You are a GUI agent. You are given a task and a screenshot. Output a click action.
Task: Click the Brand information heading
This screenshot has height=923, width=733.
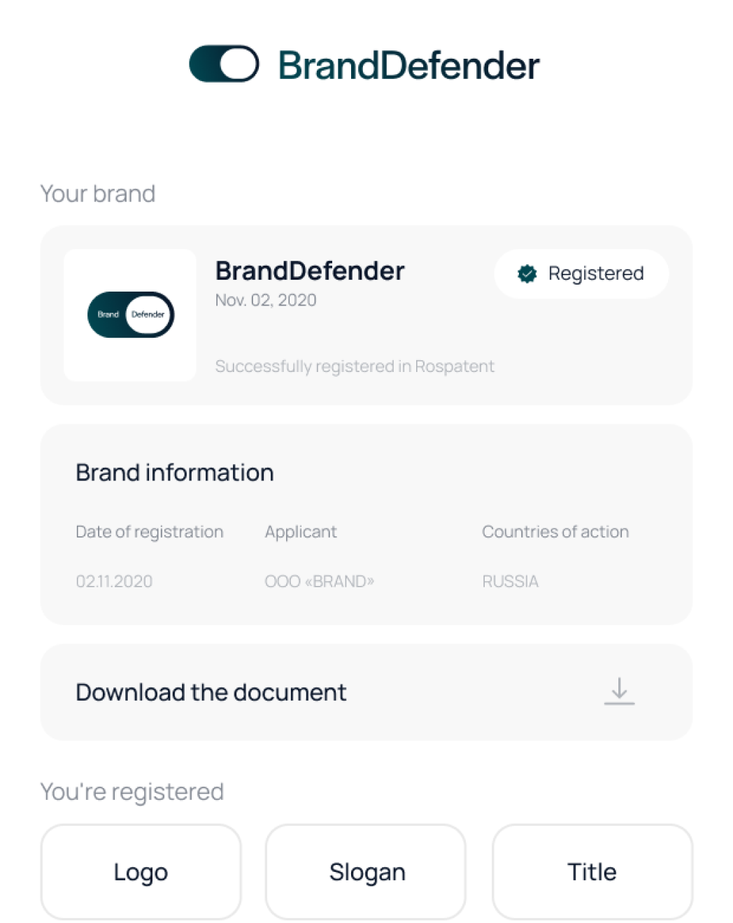click(174, 473)
